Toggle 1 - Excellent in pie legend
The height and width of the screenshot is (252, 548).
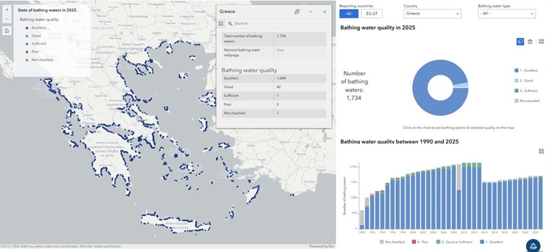(526, 70)
